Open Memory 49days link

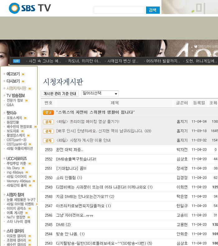click(19, 181)
